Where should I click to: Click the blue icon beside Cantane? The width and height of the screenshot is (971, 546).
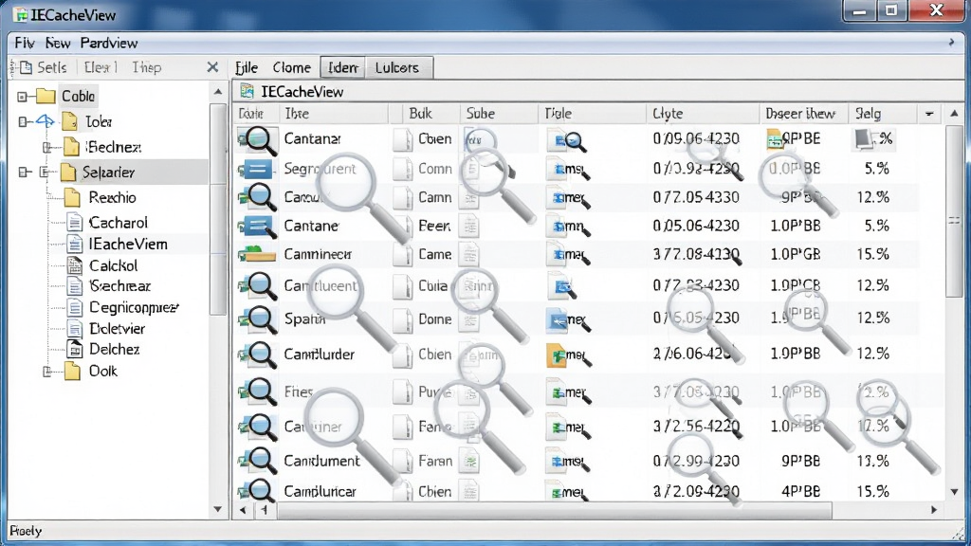(258, 226)
